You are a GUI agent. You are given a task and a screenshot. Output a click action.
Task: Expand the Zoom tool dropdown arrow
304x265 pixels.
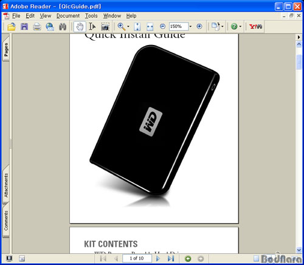128,27
